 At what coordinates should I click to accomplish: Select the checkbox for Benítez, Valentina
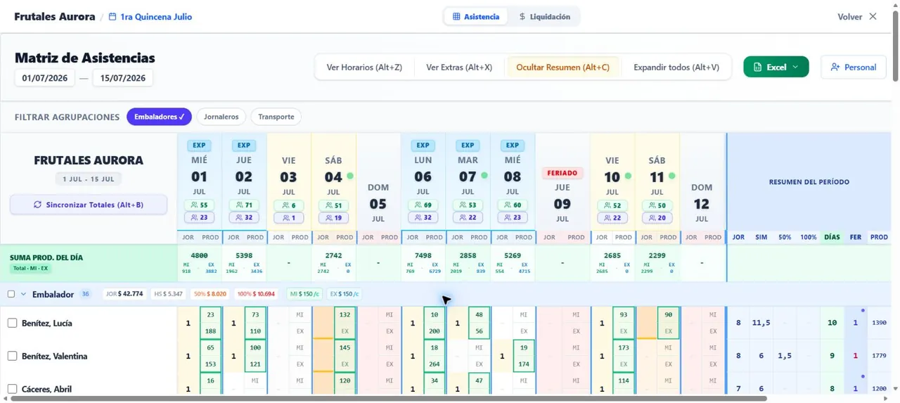coord(12,356)
